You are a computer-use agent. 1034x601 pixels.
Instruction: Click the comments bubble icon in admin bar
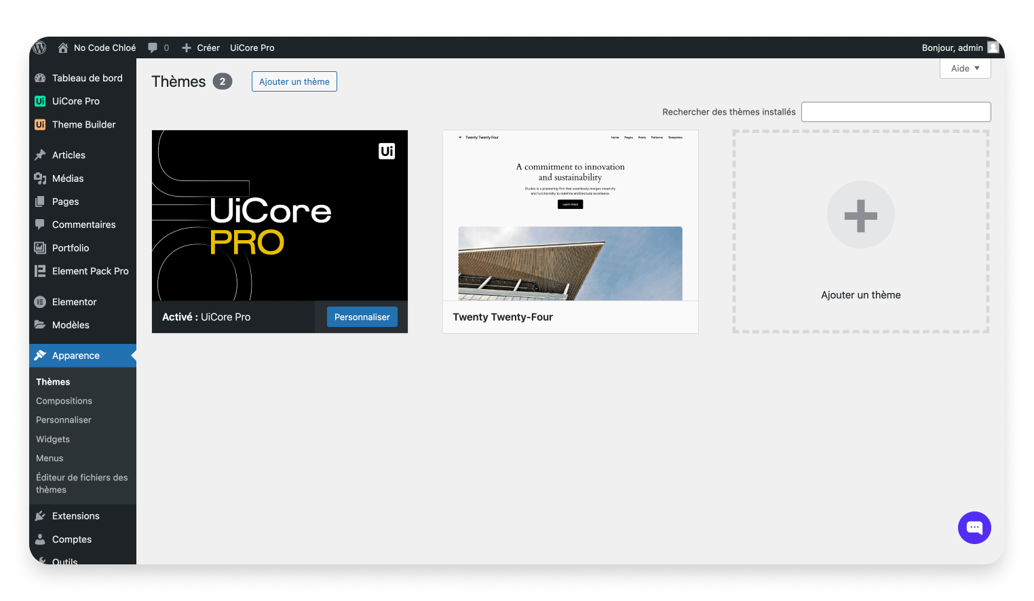point(153,47)
